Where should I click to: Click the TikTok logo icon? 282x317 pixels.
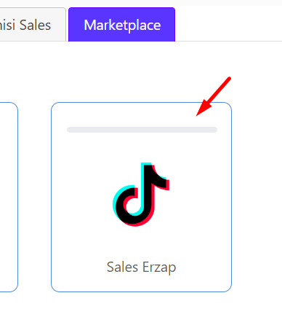click(141, 195)
